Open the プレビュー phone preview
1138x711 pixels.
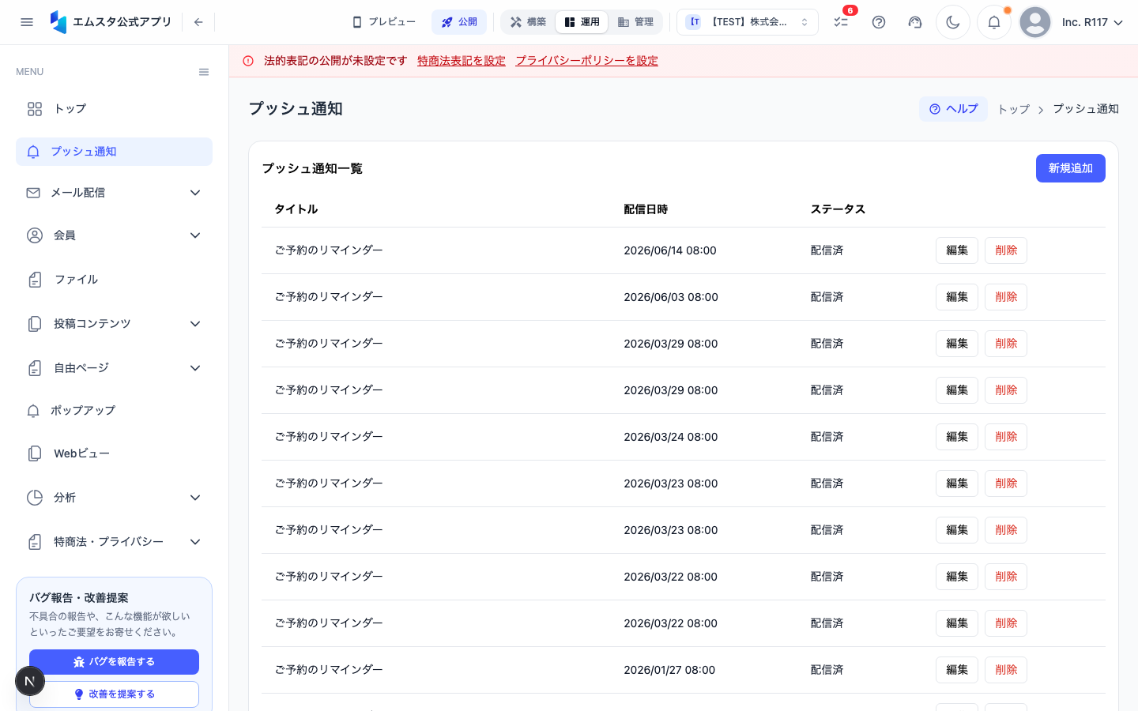click(x=384, y=22)
